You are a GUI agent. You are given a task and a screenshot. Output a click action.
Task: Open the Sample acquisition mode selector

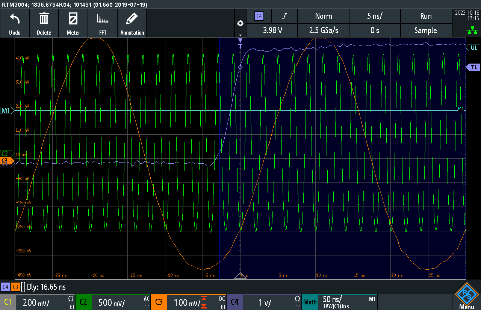pos(425,30)
